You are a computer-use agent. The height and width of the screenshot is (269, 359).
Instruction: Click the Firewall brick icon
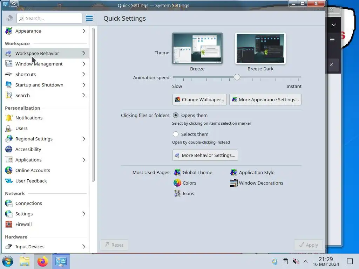[x=9, y=225]
